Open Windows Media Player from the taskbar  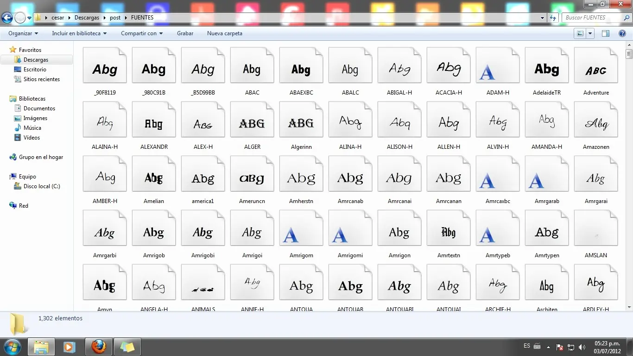click(69, 347)
